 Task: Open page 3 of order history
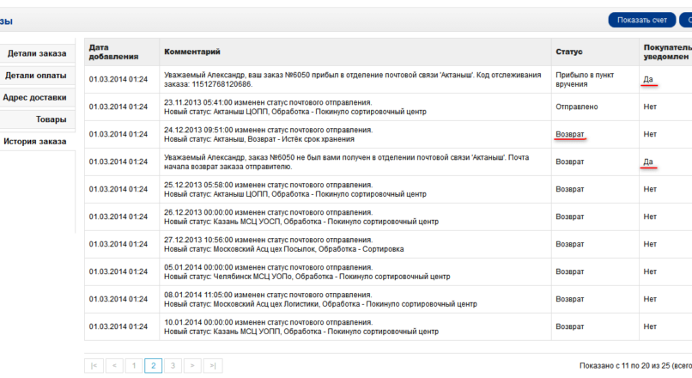[x=173, y=366]
